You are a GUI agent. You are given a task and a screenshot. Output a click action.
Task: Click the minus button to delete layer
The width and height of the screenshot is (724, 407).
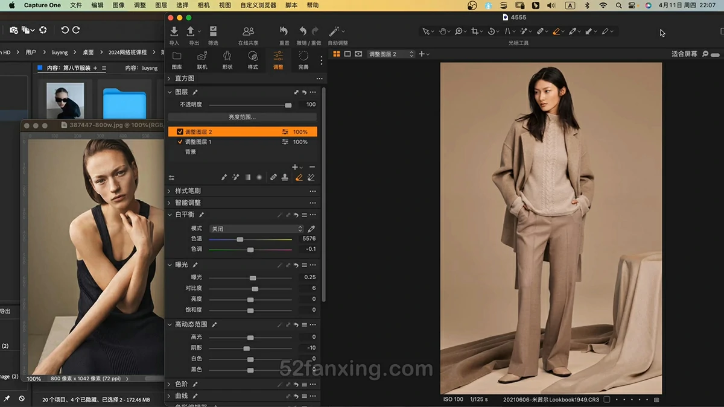coord(312,167)
